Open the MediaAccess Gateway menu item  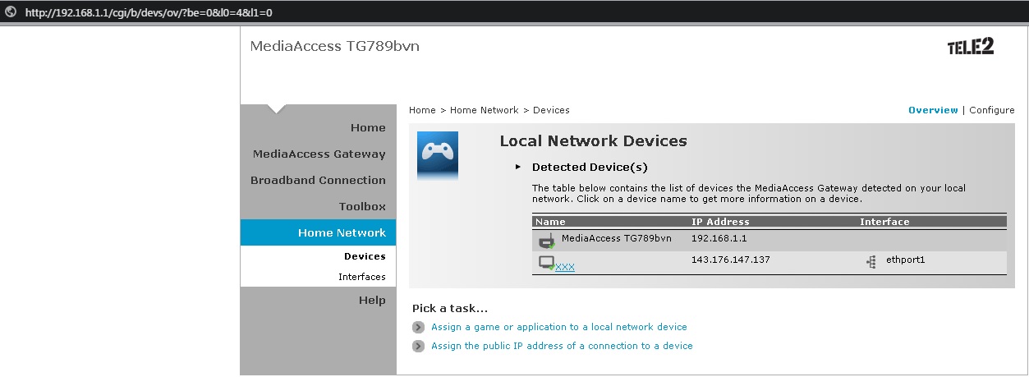[x=319, y=154]
